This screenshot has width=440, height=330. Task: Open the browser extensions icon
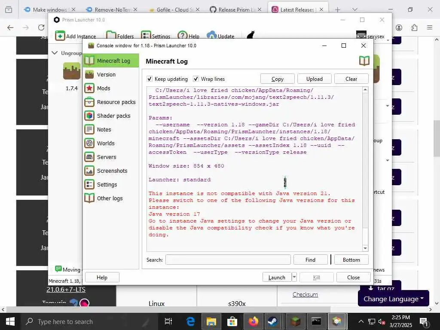click(x=415, y=27)
